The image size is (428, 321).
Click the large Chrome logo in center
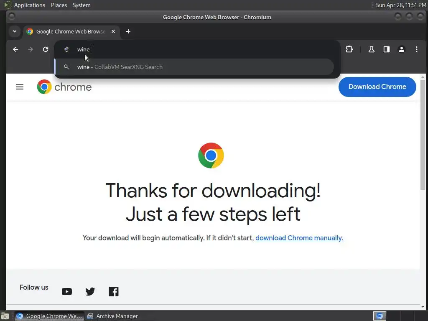(x=211, y=155)
